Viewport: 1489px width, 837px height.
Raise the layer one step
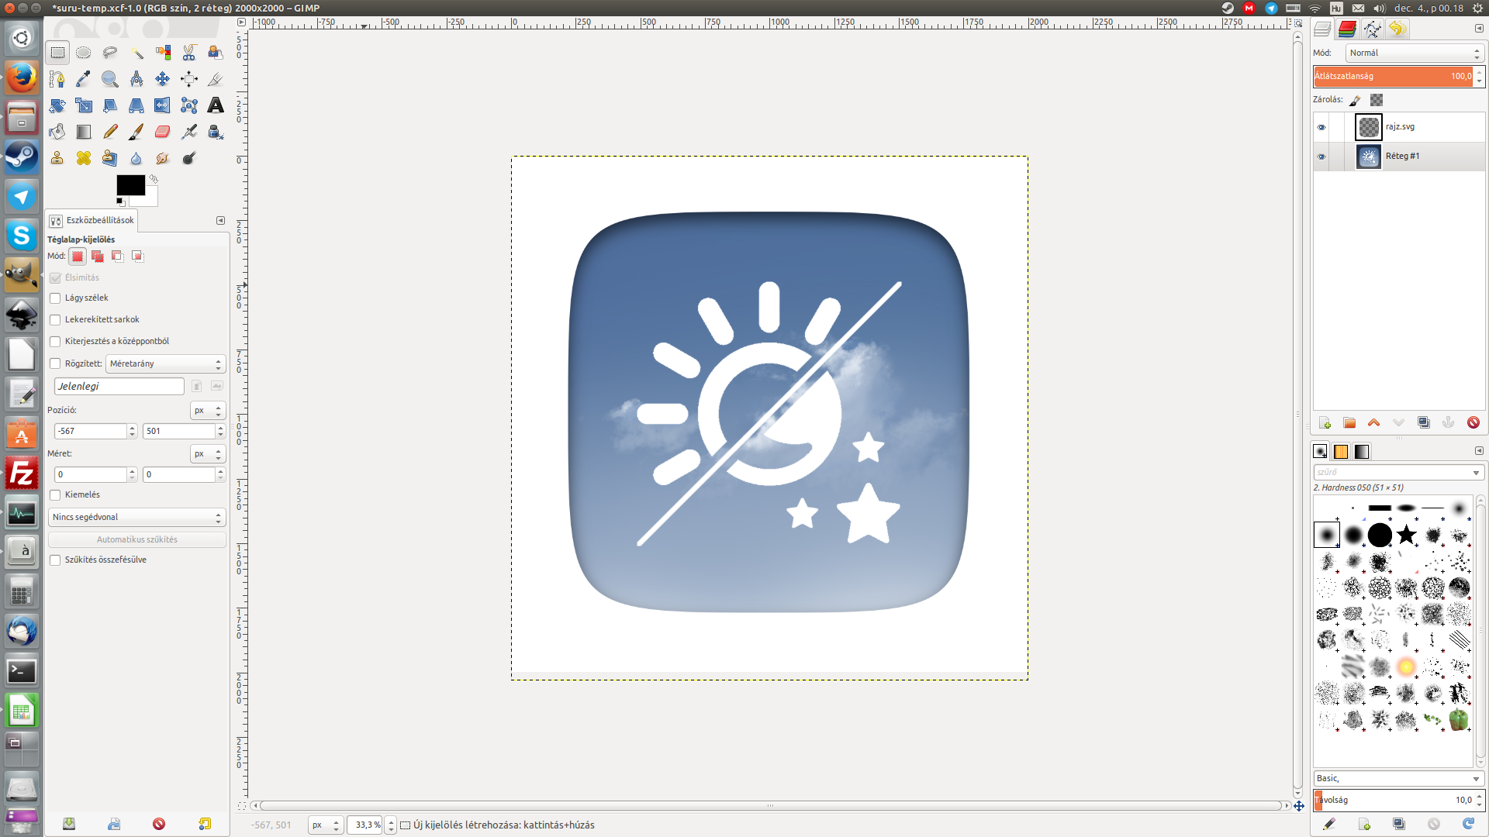pyautogui.click(x=1374, y=422)
